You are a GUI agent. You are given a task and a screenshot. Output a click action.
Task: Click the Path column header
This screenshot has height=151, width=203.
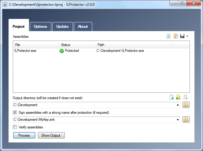tap(134, 45)
